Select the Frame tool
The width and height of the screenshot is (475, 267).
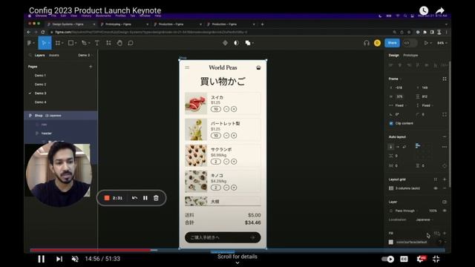pyautogui.click(x=58, y=43)
